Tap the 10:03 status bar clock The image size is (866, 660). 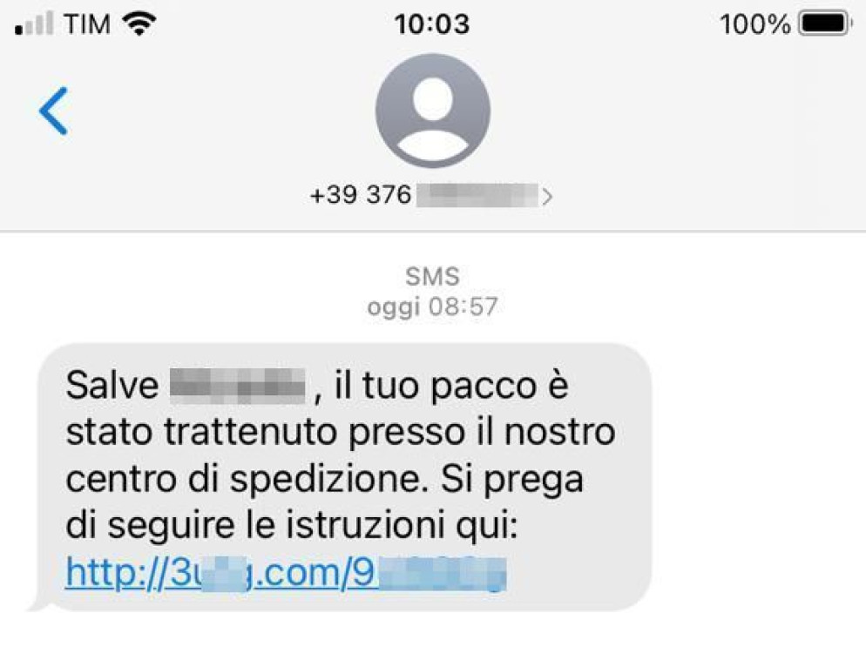pyautogui.click(x=432, y=24)
